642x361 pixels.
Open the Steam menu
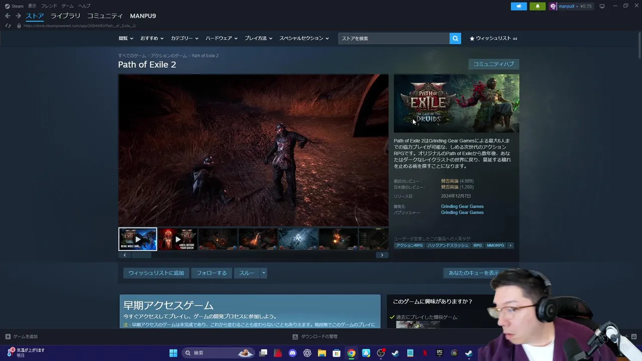click(x=15, y=6)
